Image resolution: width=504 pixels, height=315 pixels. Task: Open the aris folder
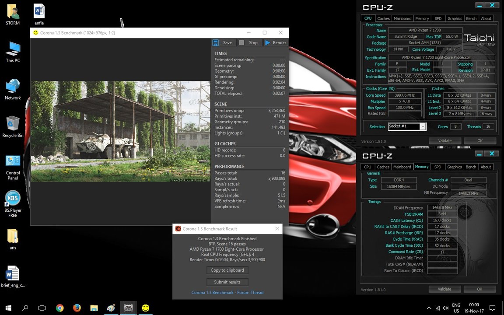[x=13, y=239]
